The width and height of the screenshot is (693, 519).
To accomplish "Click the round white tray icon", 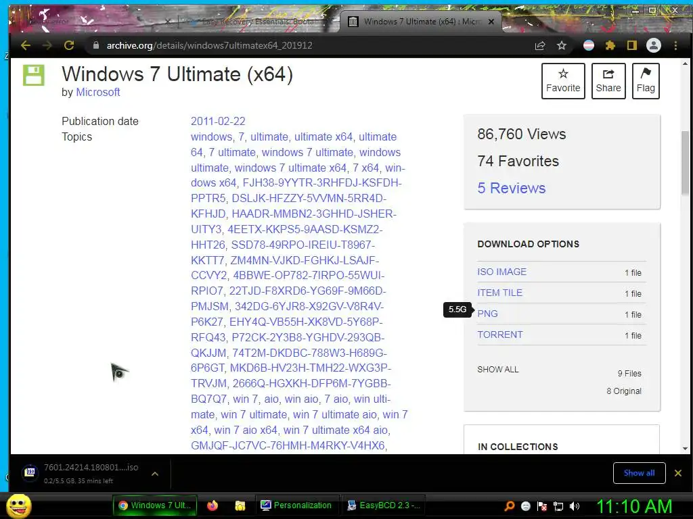I will [525, 506].
